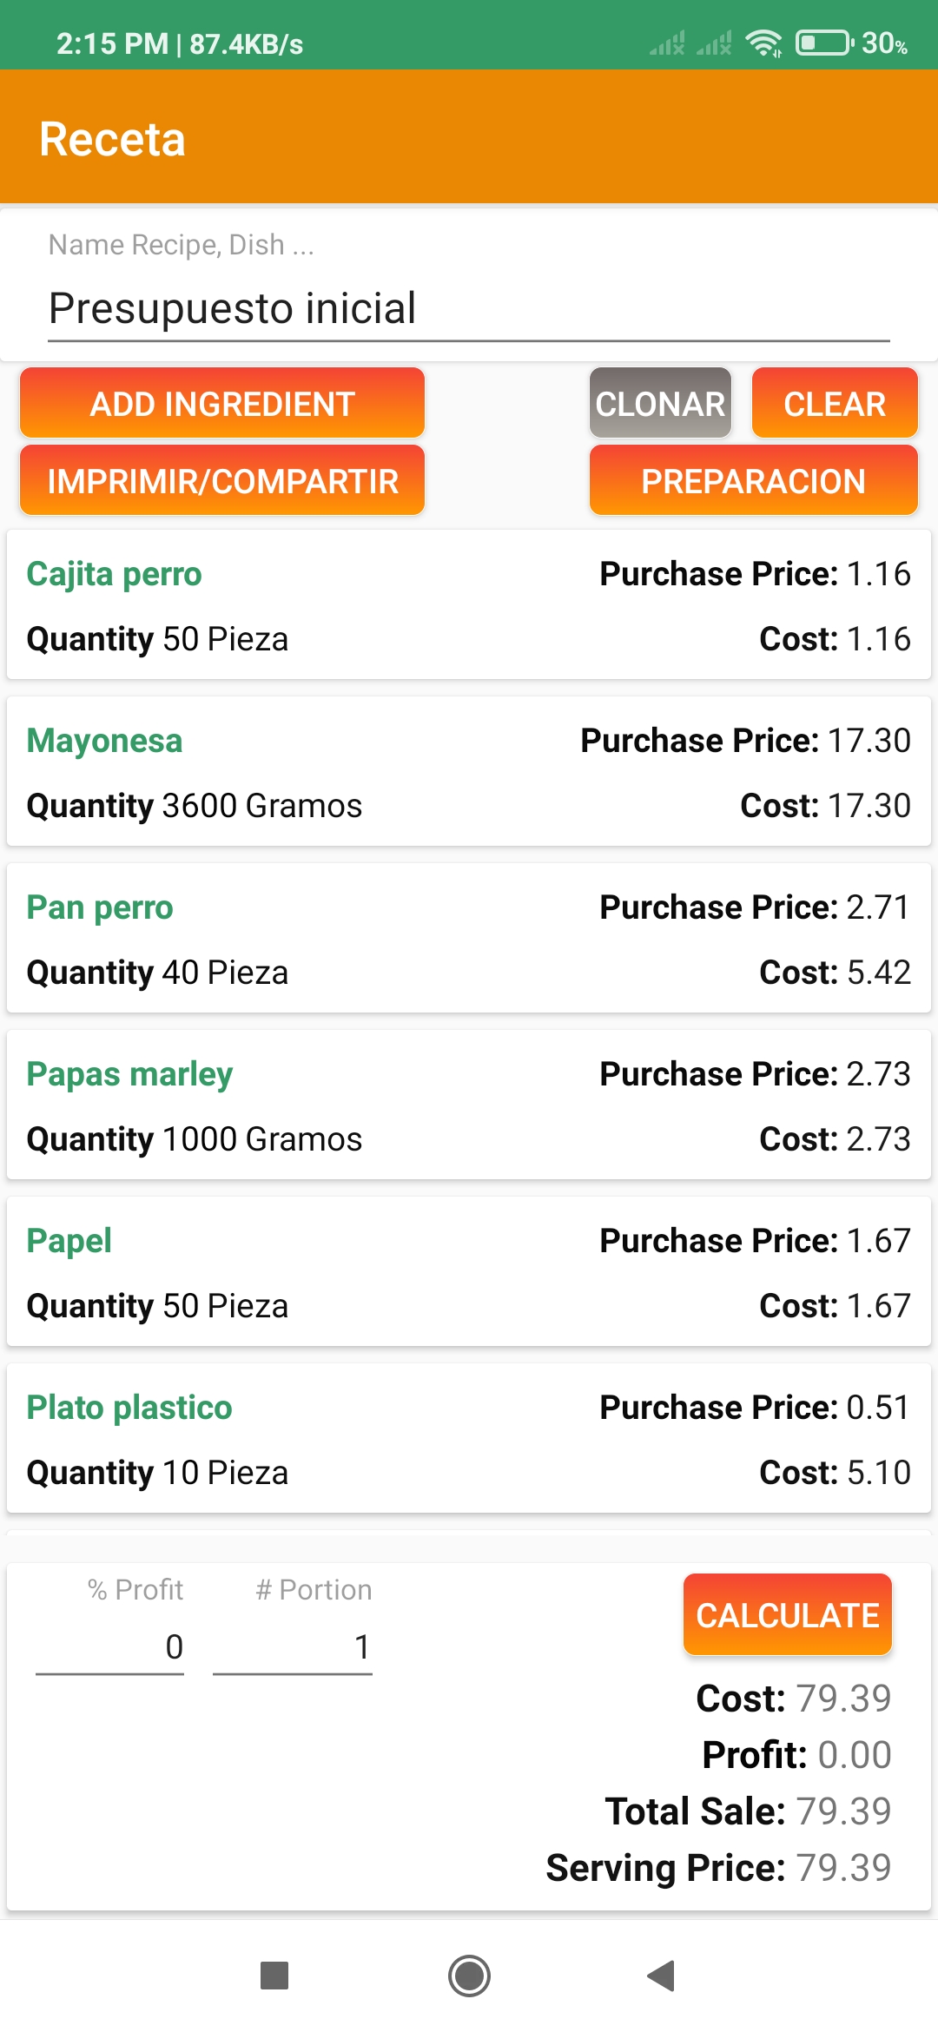Focus the % Profit input field
This screenshot has width=938, height=2032.
click(x=110, y=1646)
